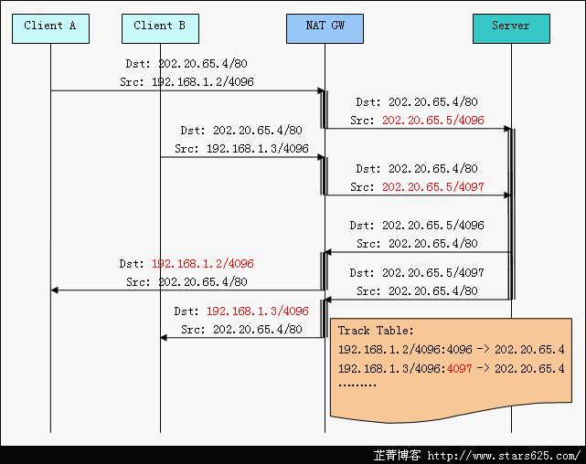Screen dimensions: 586x464
Task: Click the Src: 192.168.1.2/4096 label
Action: tap(186, 82)
